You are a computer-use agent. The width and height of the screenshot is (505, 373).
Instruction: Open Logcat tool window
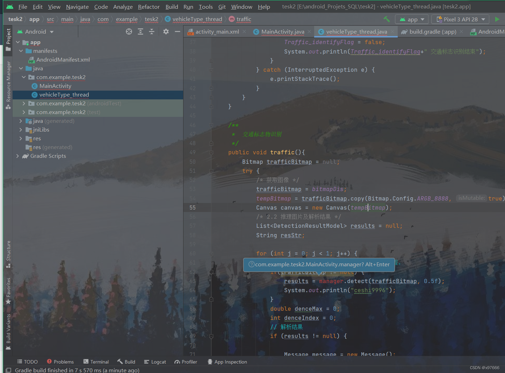(x=155, y=362)
